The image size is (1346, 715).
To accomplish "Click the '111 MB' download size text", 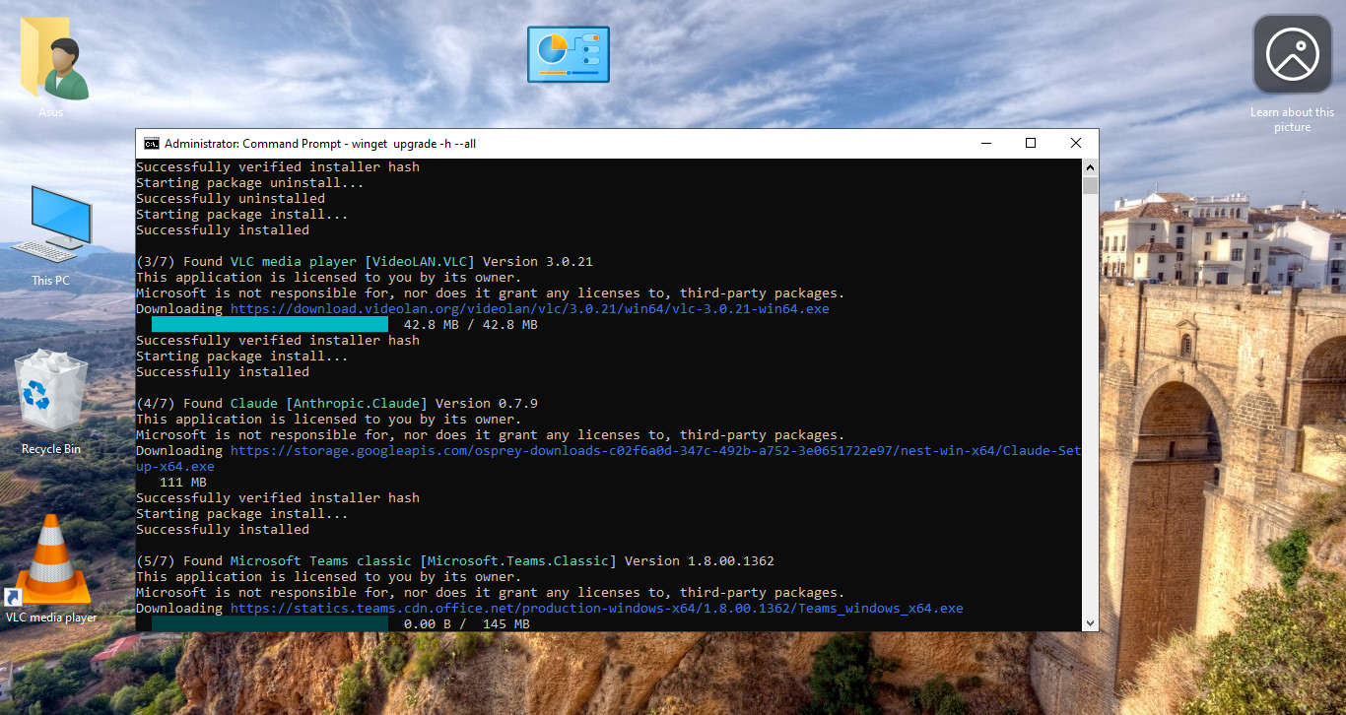I will point(183,482).
